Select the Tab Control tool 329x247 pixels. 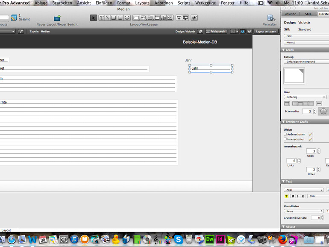150,18
